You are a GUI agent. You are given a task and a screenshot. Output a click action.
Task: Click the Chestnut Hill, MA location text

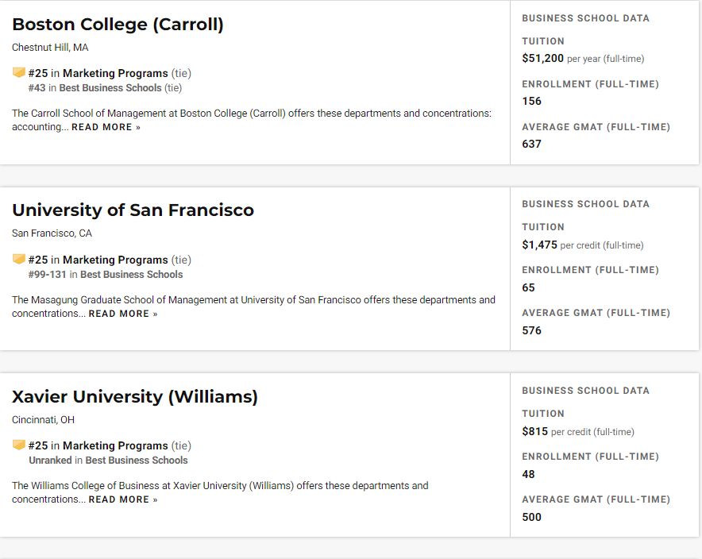(50, 47)
